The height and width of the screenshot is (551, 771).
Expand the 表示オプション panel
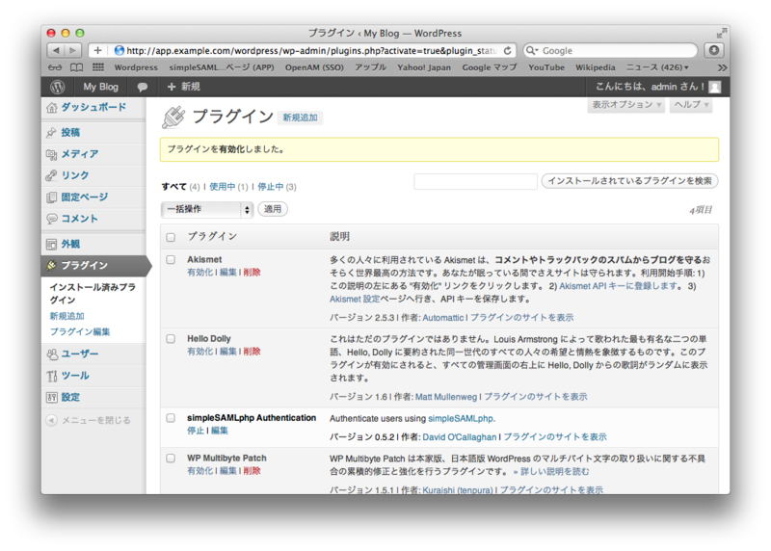[626, 105]
